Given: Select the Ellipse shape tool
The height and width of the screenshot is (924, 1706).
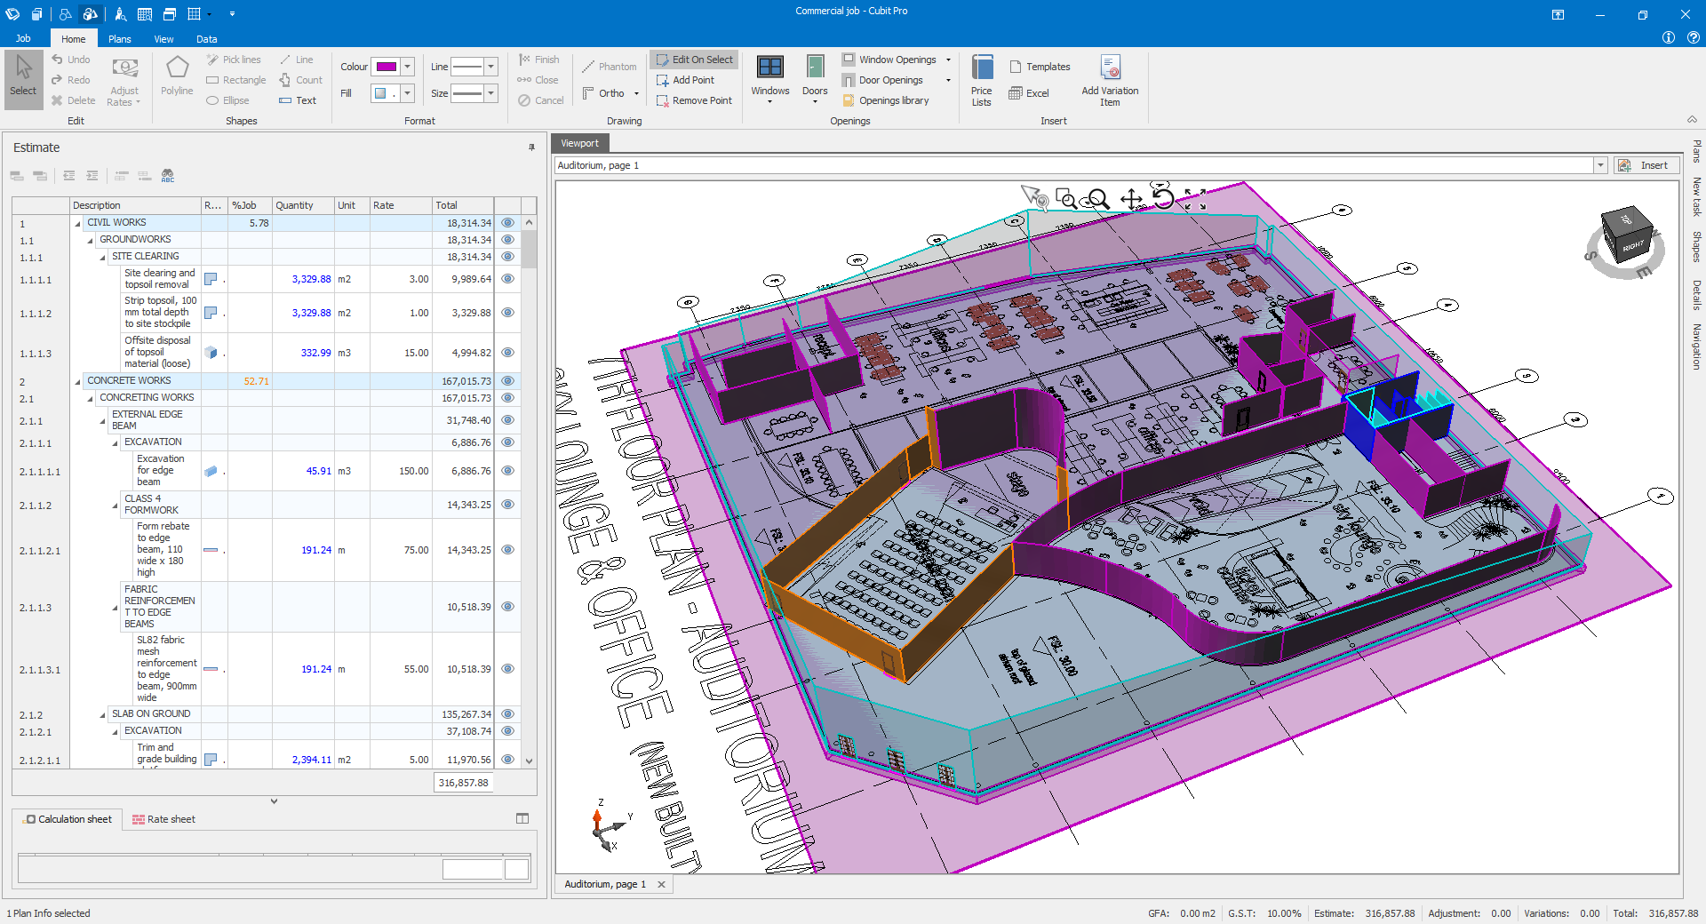Looking at the screenshot, I should point(229,100).
